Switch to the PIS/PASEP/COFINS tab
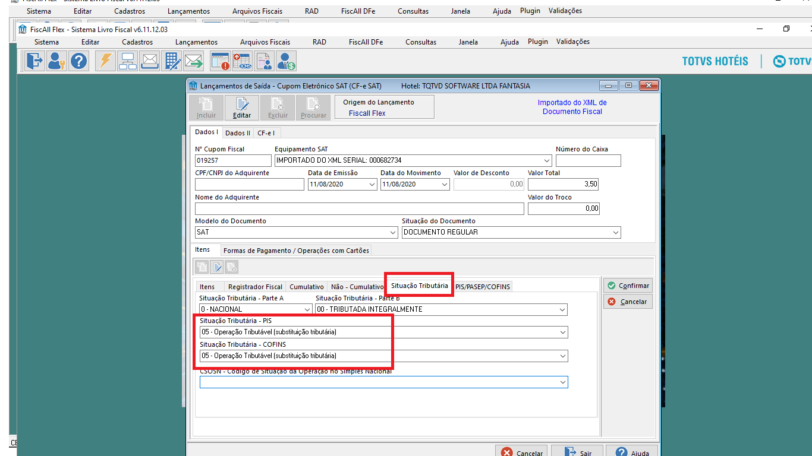Image resolution: width=812 pixels, height=456 pixels. [483, 287]
